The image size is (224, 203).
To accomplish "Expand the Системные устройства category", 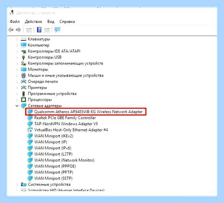I will click(17, 185).
